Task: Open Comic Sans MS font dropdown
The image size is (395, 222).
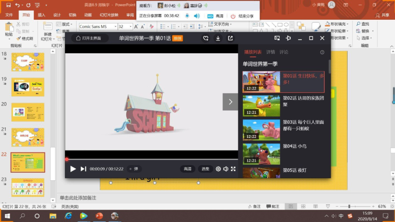Action: coord(115,27)
